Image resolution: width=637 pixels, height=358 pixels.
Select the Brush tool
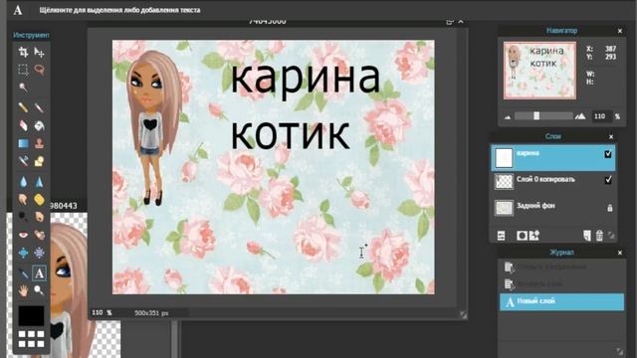coord(40,107)
